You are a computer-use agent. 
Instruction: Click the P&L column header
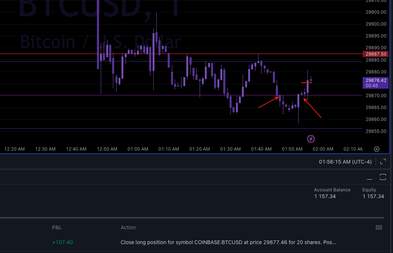tap(57, 227)
